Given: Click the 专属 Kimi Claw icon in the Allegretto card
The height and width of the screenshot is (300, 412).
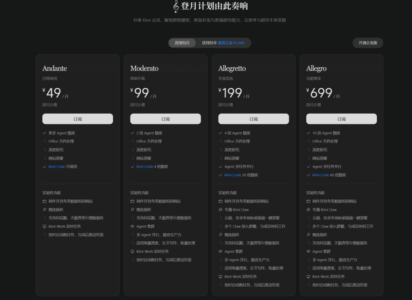Looking at the screenshot, I should coord(220,209).
